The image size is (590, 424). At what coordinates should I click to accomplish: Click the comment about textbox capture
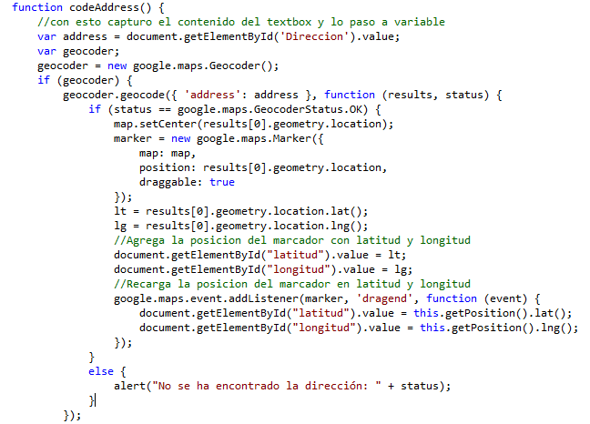pos(241,22)
